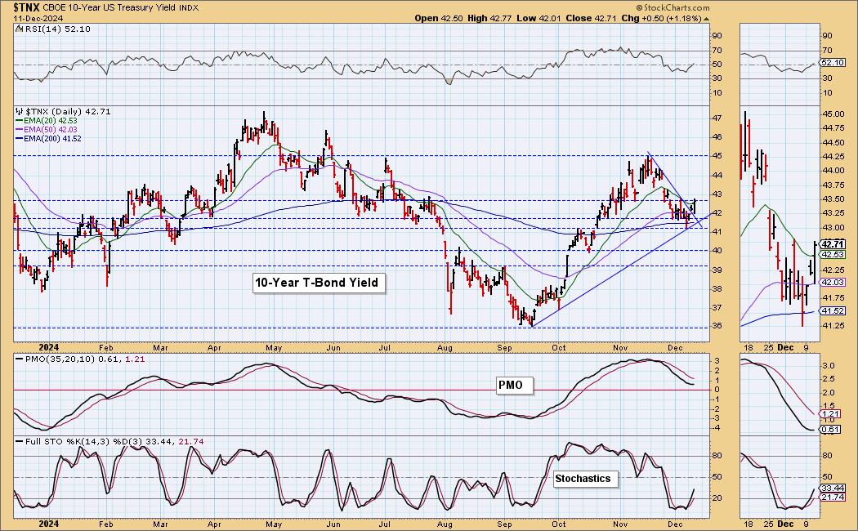Click the Open 42.50 value in header

(439, 18)
